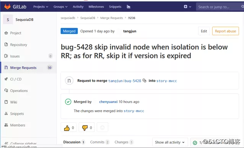Open the Project sidebar section
Screen dimensions: 244x148
coord(16,33)
